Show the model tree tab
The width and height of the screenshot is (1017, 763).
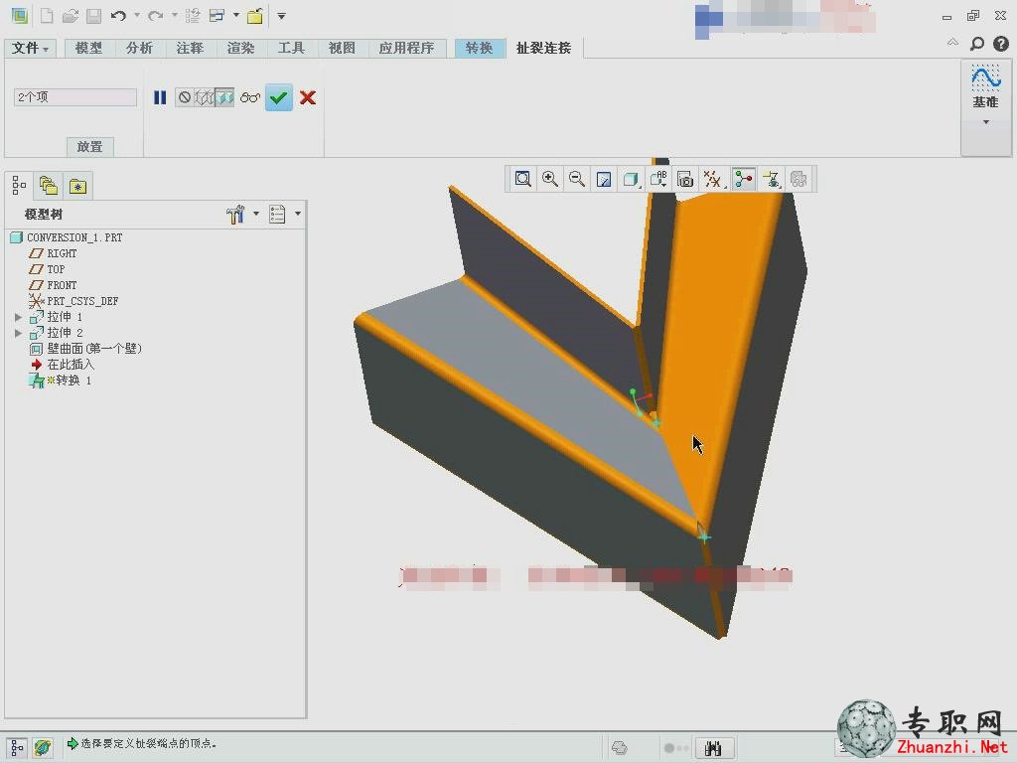tap(19, 186)
